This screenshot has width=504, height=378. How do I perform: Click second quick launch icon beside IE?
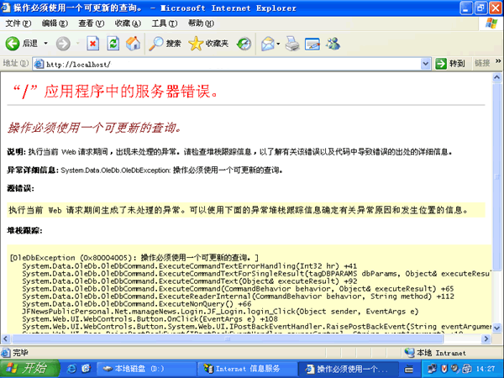pos(87,369)
